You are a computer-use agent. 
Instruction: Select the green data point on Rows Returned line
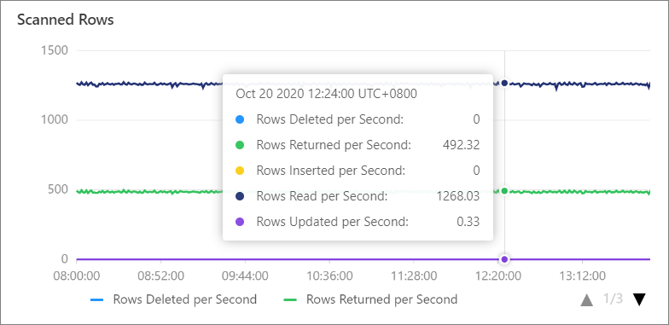[505, 191]
